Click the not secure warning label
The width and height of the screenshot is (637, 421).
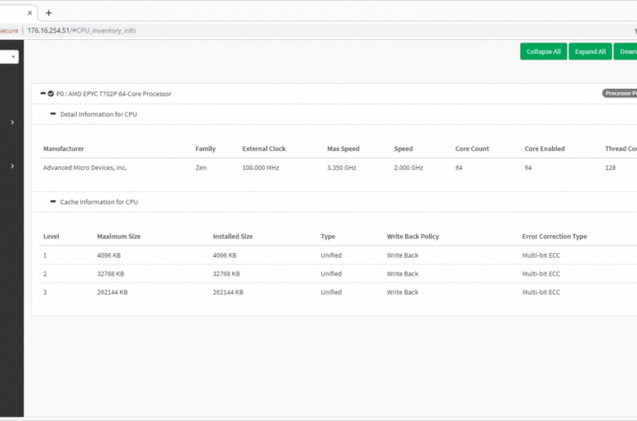[9, 30]
